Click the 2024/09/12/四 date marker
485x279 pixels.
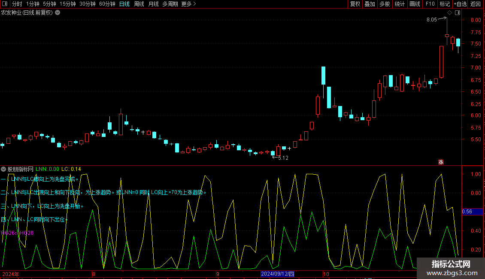click(277, 274)
